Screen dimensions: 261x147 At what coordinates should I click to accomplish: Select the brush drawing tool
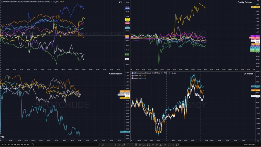(157, 145)
